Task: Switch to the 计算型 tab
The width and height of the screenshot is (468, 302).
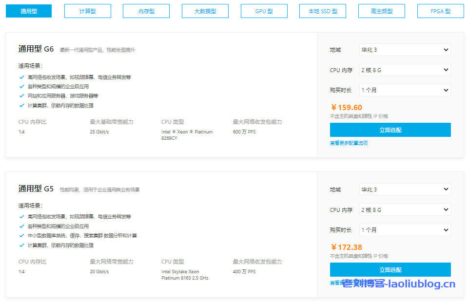Action: [88, 11]
